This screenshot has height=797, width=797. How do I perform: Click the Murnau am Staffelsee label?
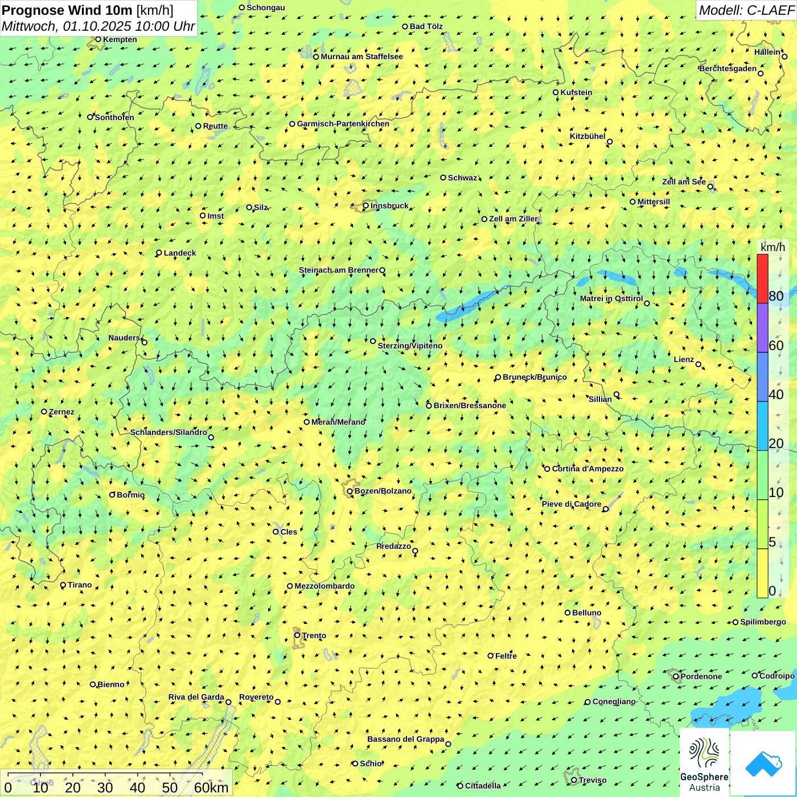361,56
